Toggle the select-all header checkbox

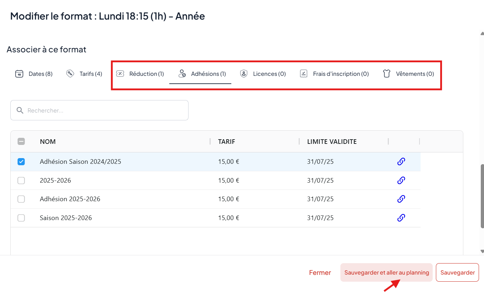pos(21,142)
